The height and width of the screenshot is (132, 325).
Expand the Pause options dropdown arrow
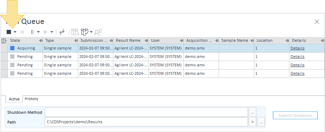coord(38,32)
